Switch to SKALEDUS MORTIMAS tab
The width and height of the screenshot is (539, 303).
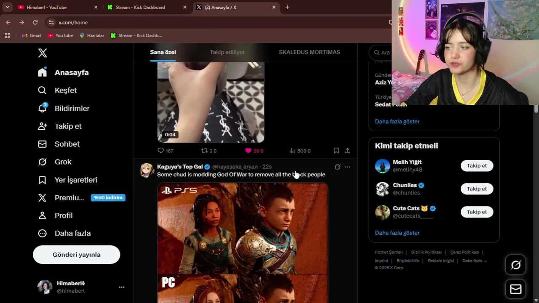click(x=310, y=52)
